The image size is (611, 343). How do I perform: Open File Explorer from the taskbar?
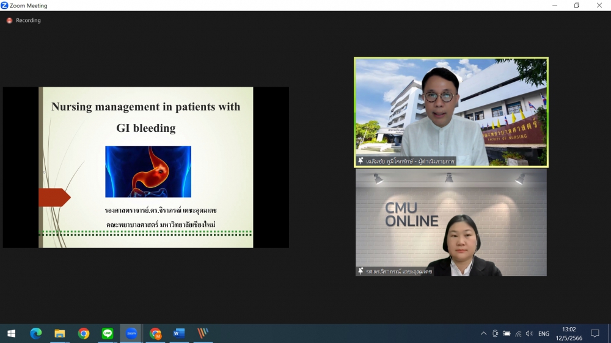60,333
